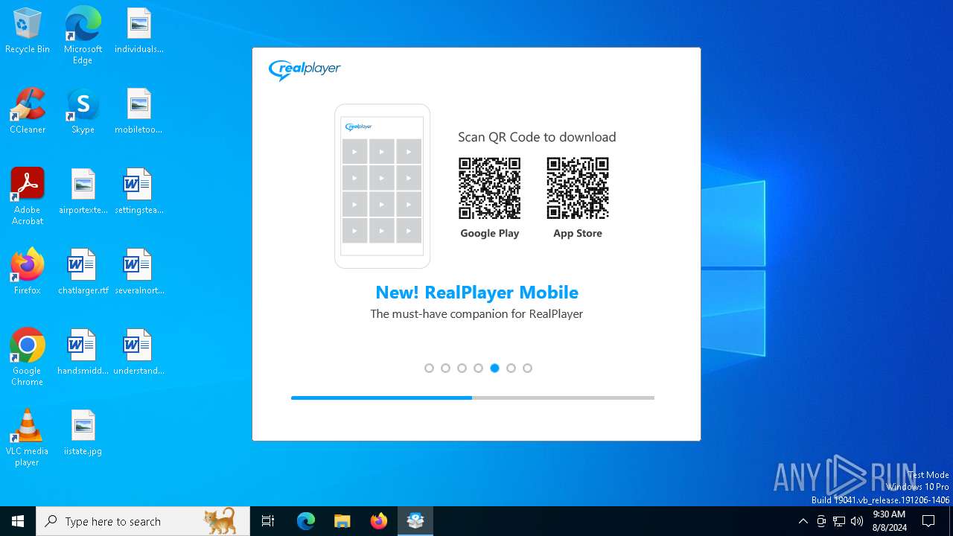953x536 pixels.
Task: Click the volume speaker tray icon
Action: pyautogui.click(x=857, y=521)
